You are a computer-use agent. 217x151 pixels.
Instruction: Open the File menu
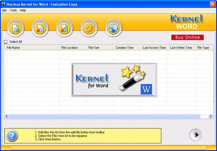click(5, 10)
